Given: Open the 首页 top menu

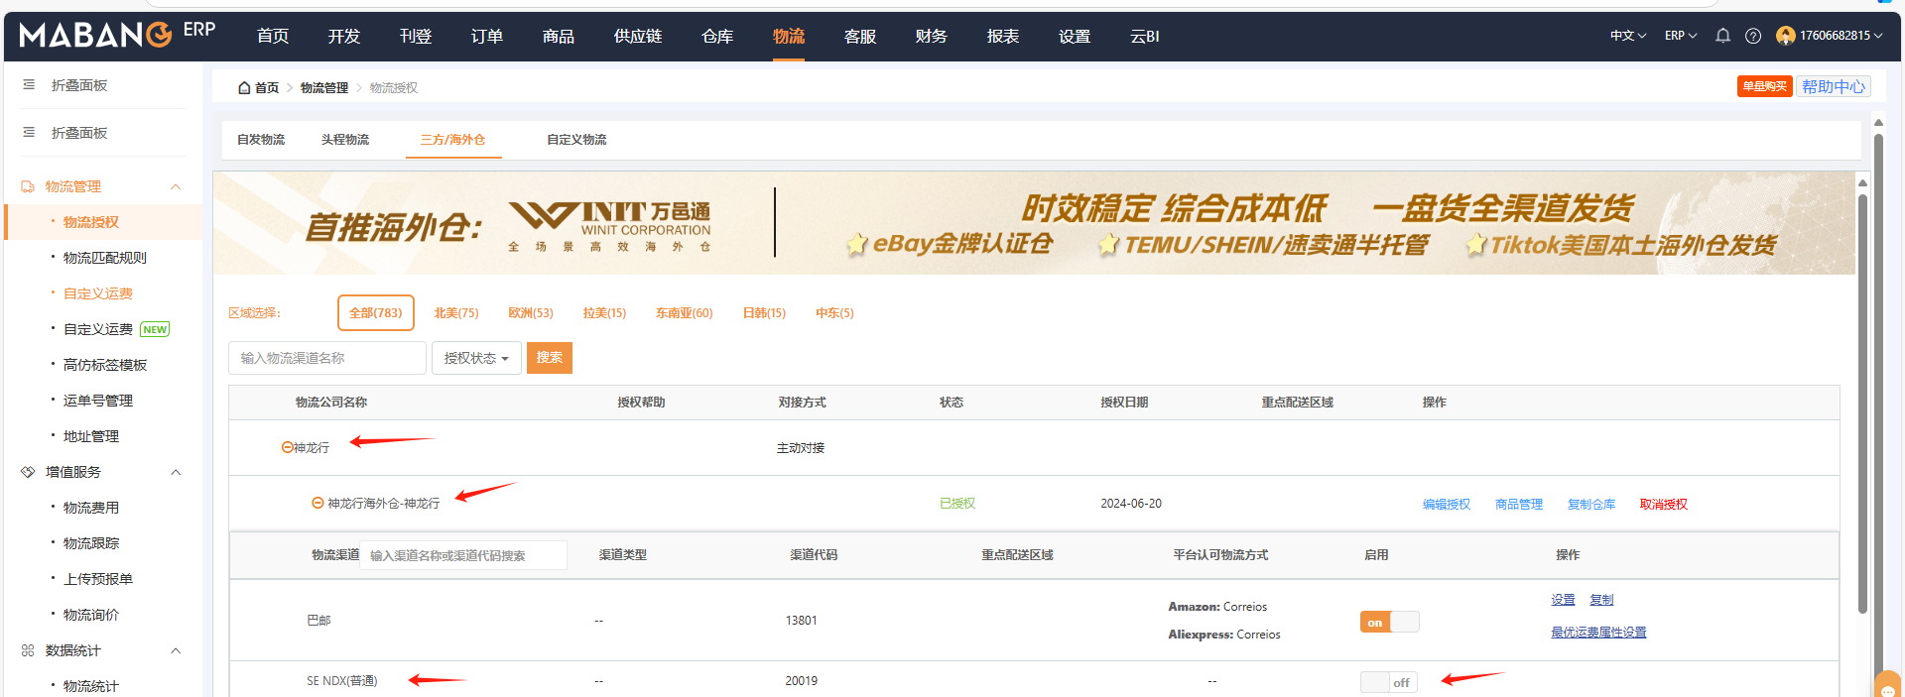Looking at the screenshot, I should coord(273,37).
